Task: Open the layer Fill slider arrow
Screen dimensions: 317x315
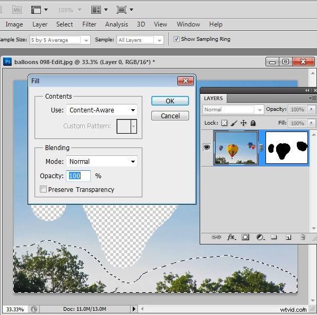Action: (311, 123)
